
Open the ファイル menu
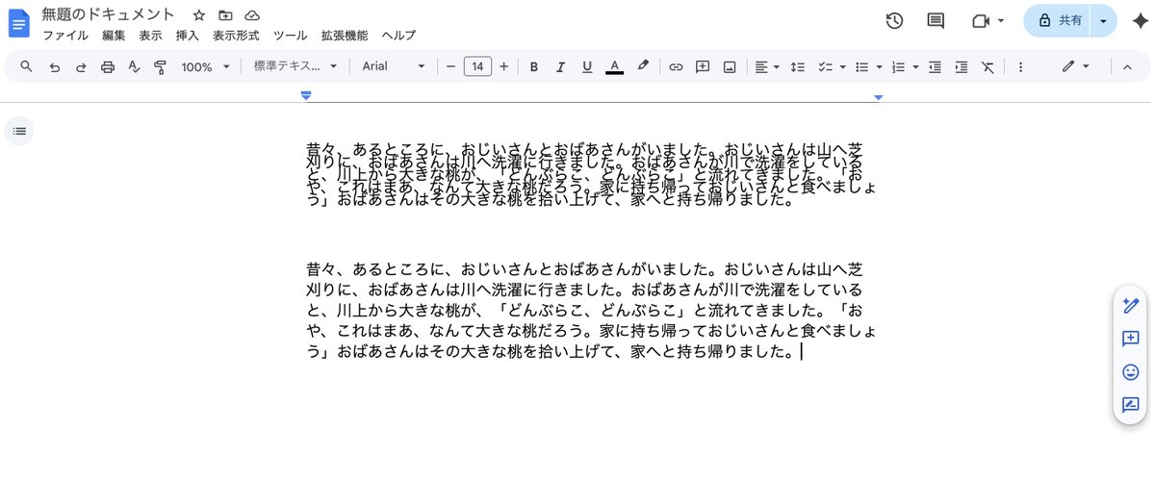pyautogui.click(x=64, y=36)
